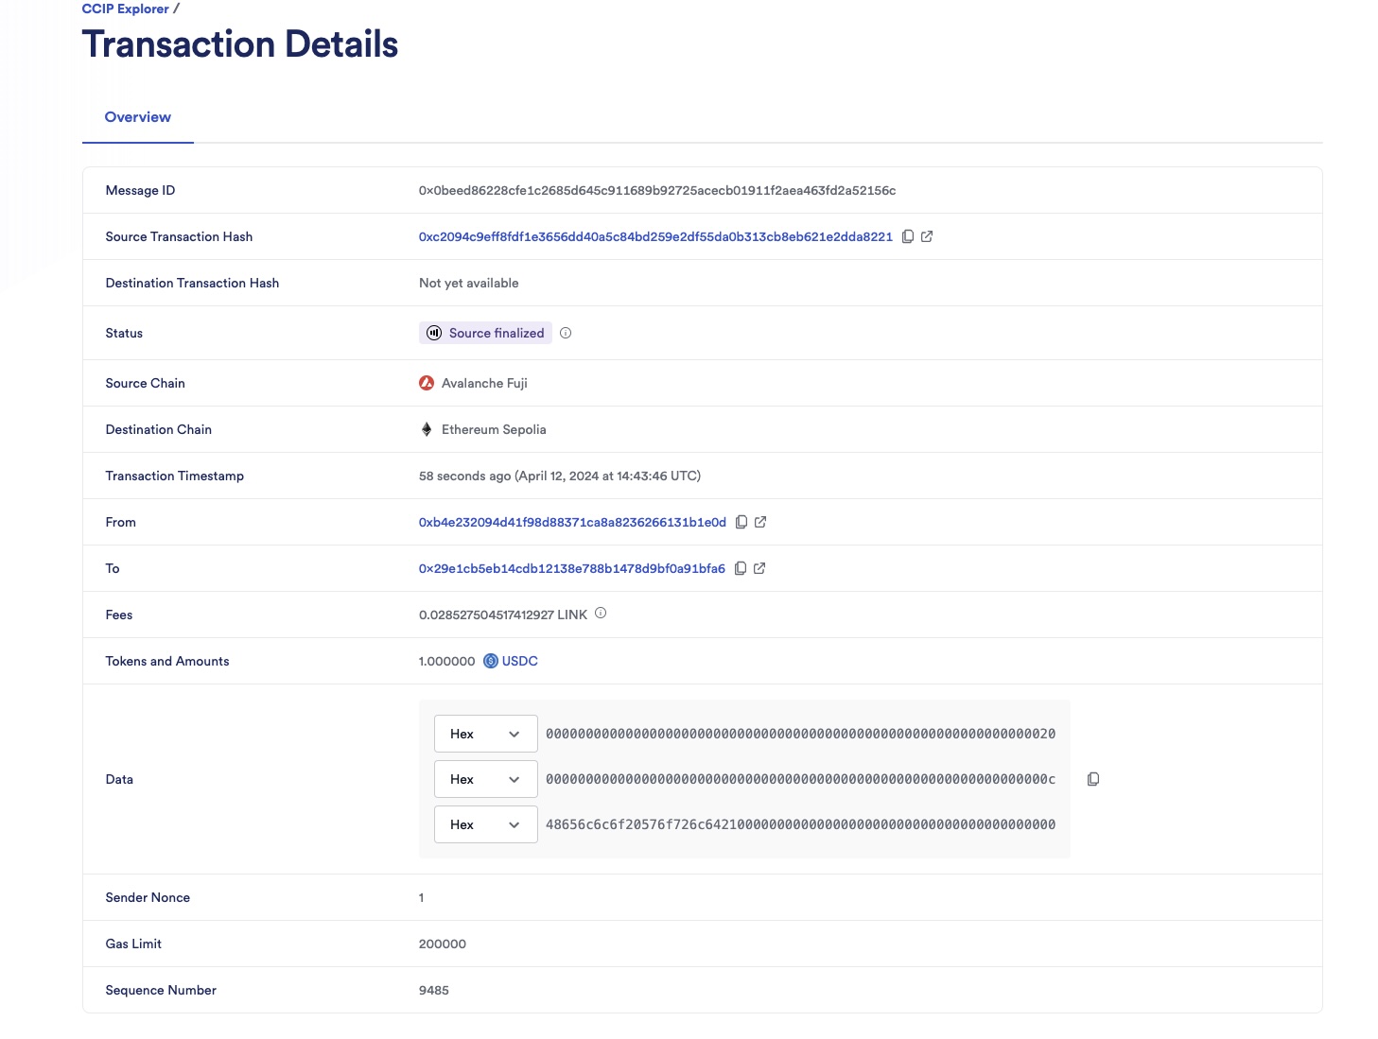
Task: Click the 'Data' row label
Action: coord(119,779)
